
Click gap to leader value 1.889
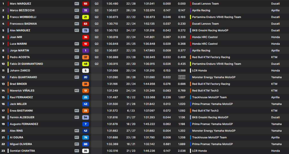click(182, 144)
